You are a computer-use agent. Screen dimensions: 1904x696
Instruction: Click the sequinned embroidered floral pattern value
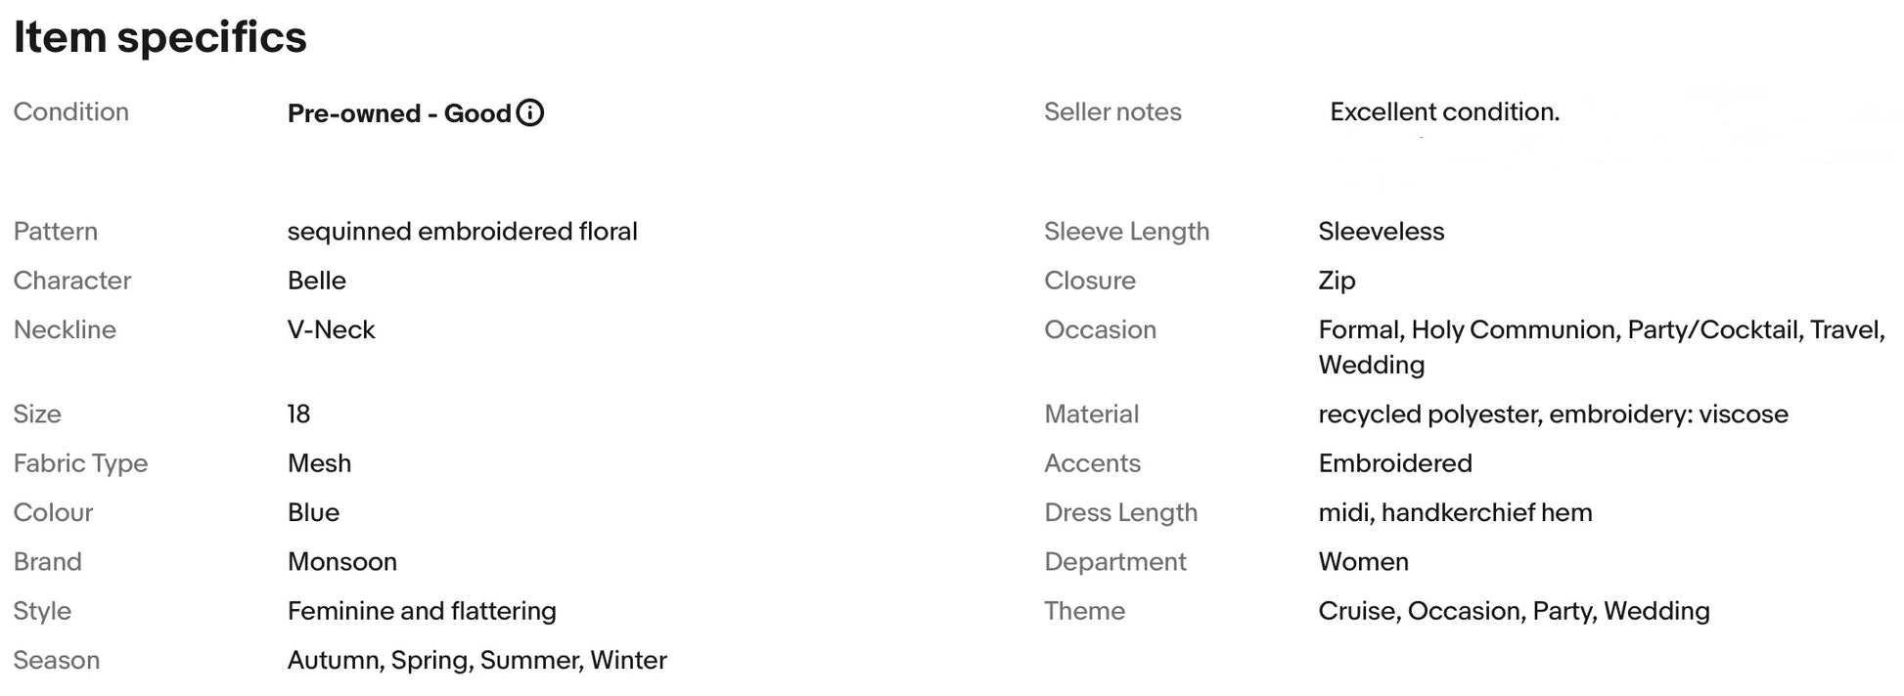click(463, 232)
